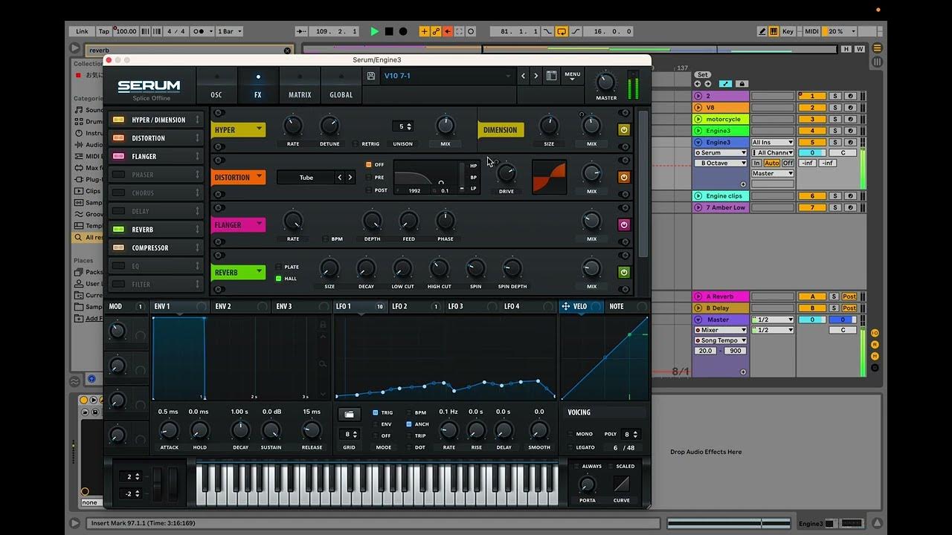Select PLATE reverb type

(x=279, y=267)
